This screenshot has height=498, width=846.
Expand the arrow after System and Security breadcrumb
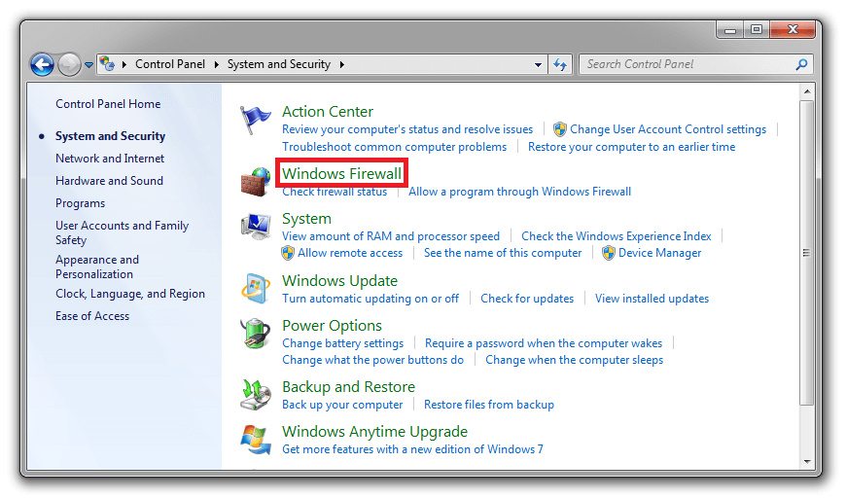341,65
